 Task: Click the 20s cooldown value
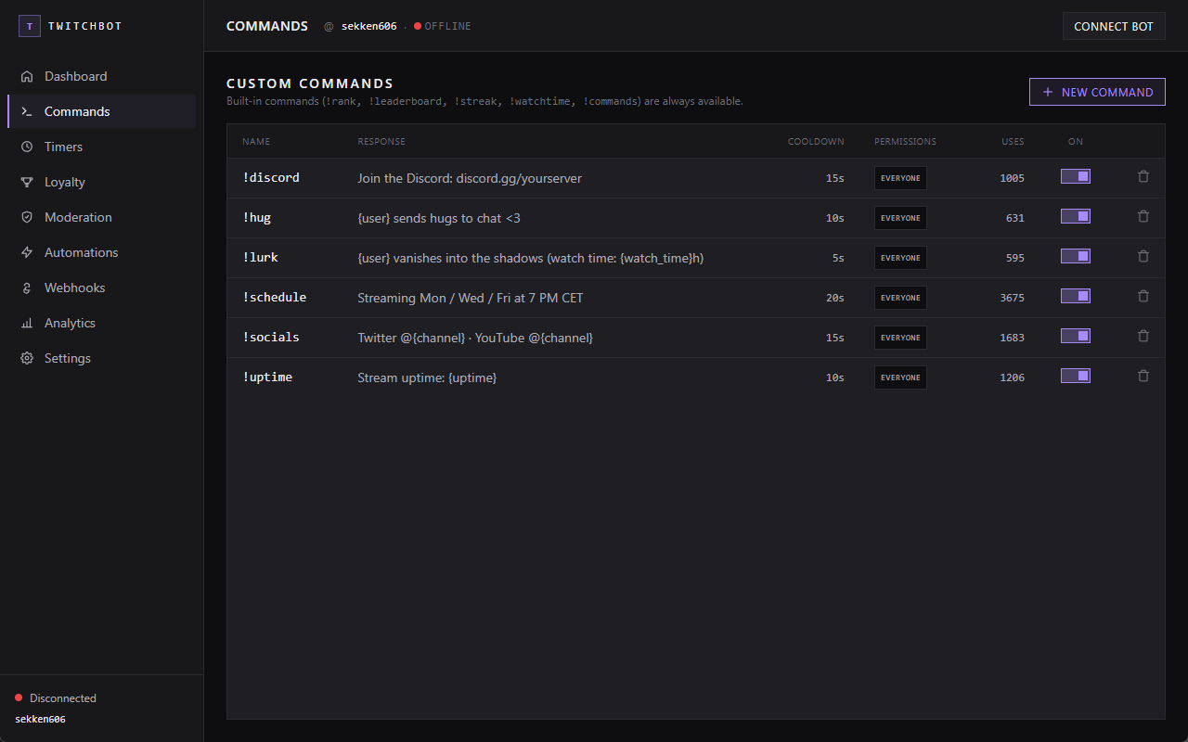[835, 298]
